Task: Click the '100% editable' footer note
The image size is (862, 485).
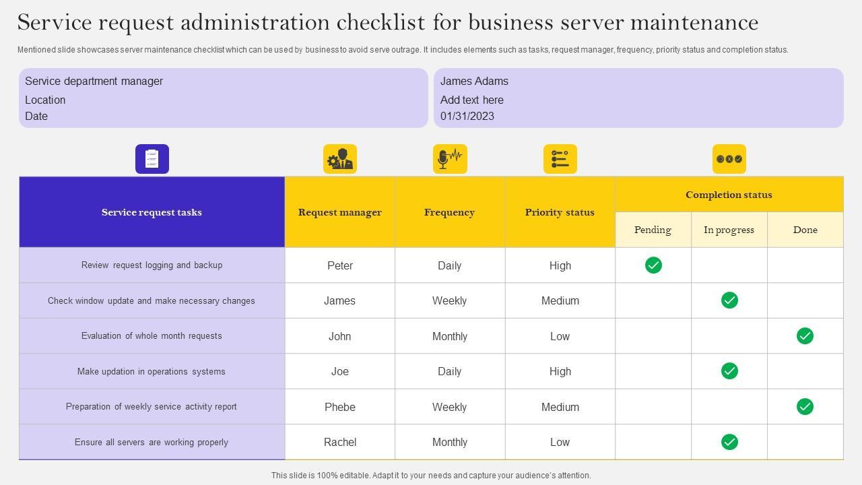Action: [x=431, y=476]
